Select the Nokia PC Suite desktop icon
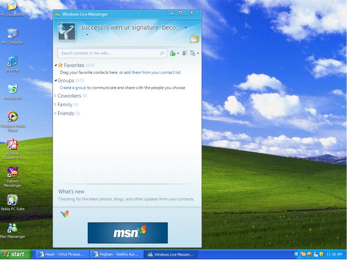Screen dimensions: 347x260 coord(12,203)
